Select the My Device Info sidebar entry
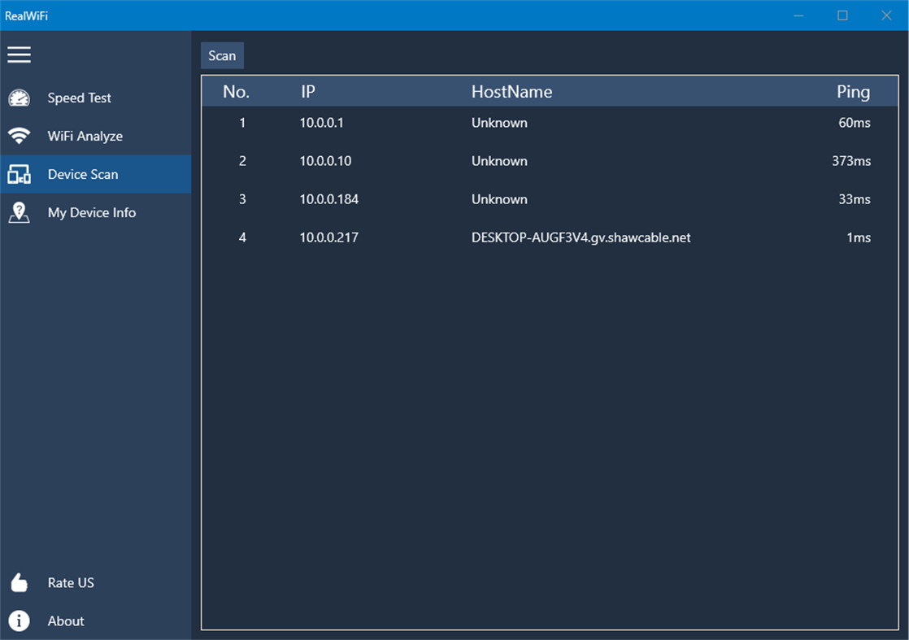 (x=91, y=212)
